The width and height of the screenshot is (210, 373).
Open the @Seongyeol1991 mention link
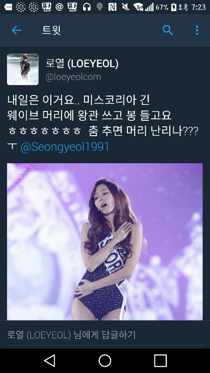click(65, 147)
